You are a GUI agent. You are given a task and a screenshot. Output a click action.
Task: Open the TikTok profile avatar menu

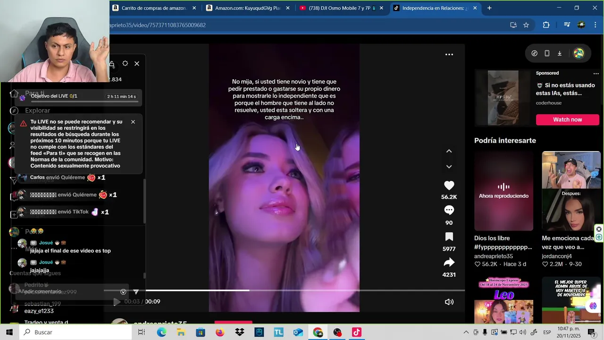pos(579,53)
